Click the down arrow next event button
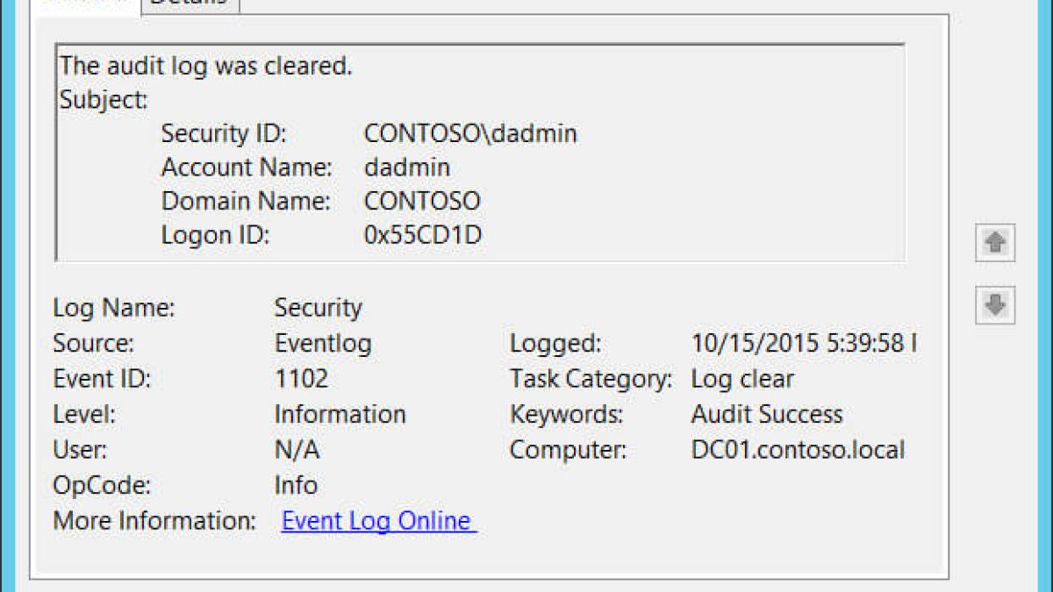 point(995,305)
